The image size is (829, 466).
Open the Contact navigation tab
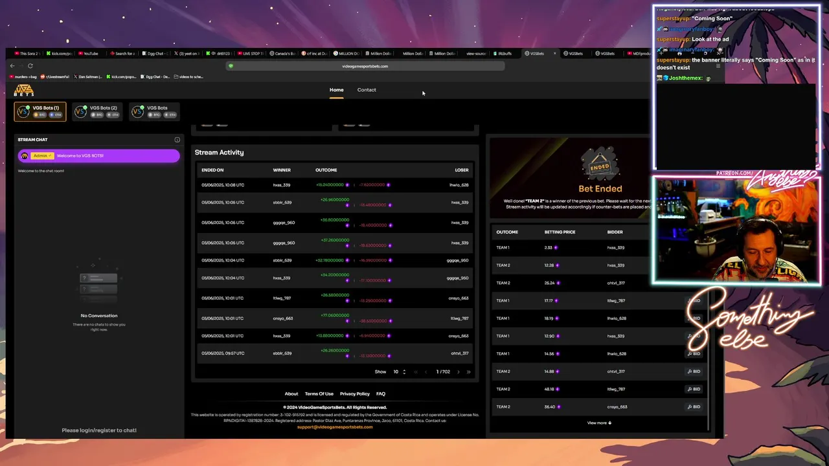[367, 90]
